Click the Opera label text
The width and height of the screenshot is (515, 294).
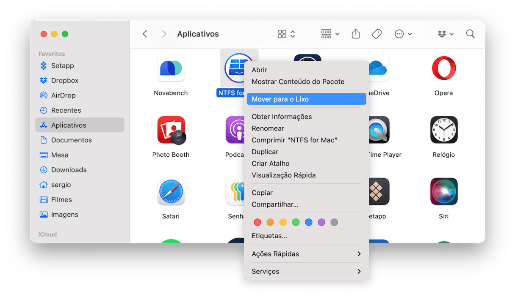click(x=443, y=93)
